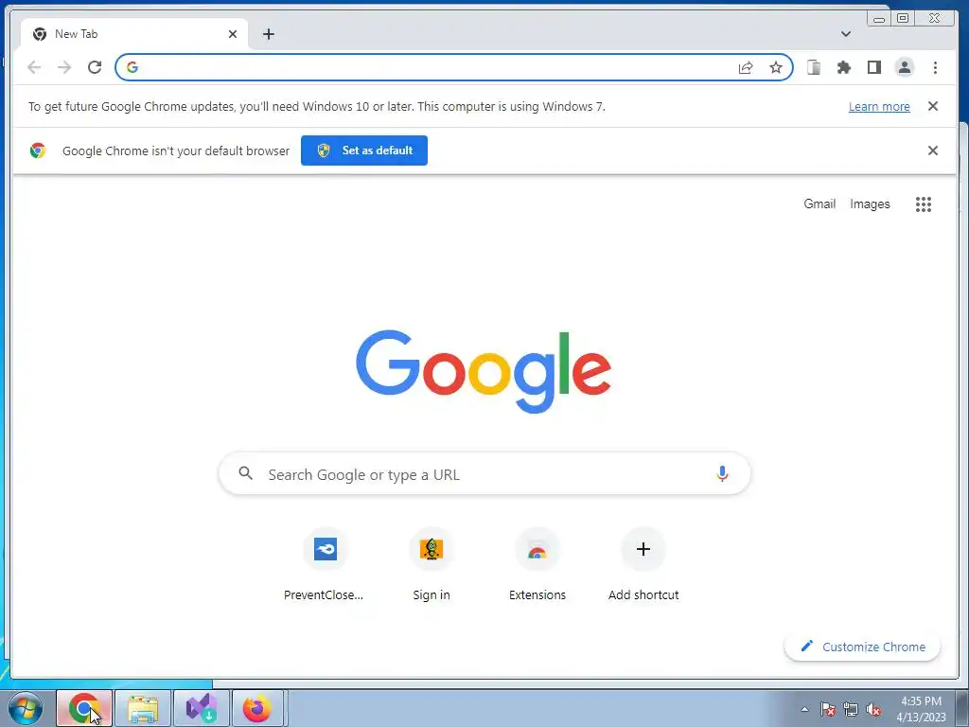Click the magnifier icon in search box

pyautogui.click(x=245, y=473)
